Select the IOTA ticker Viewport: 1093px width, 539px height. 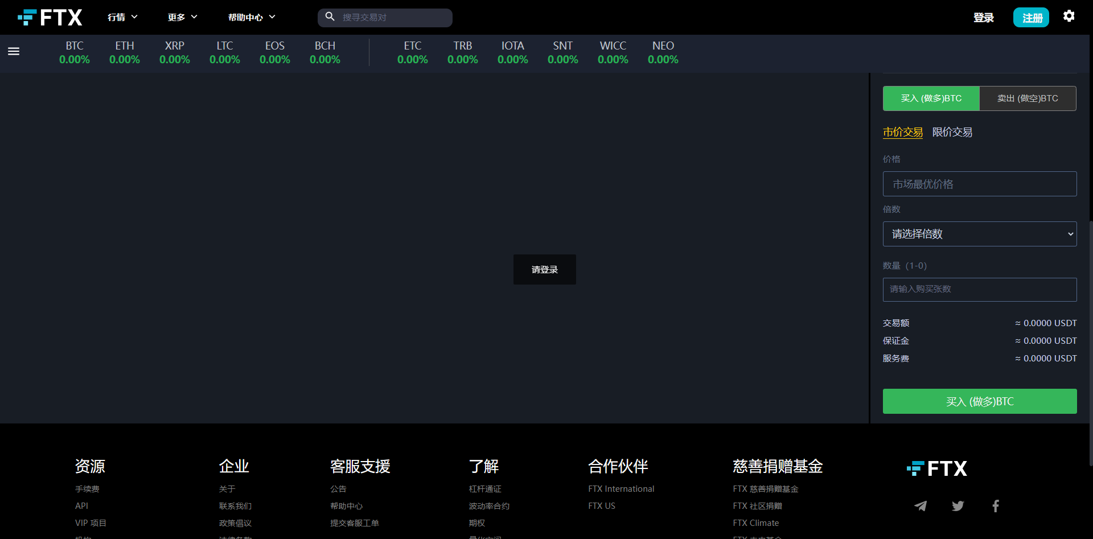[x=513, y=52]
